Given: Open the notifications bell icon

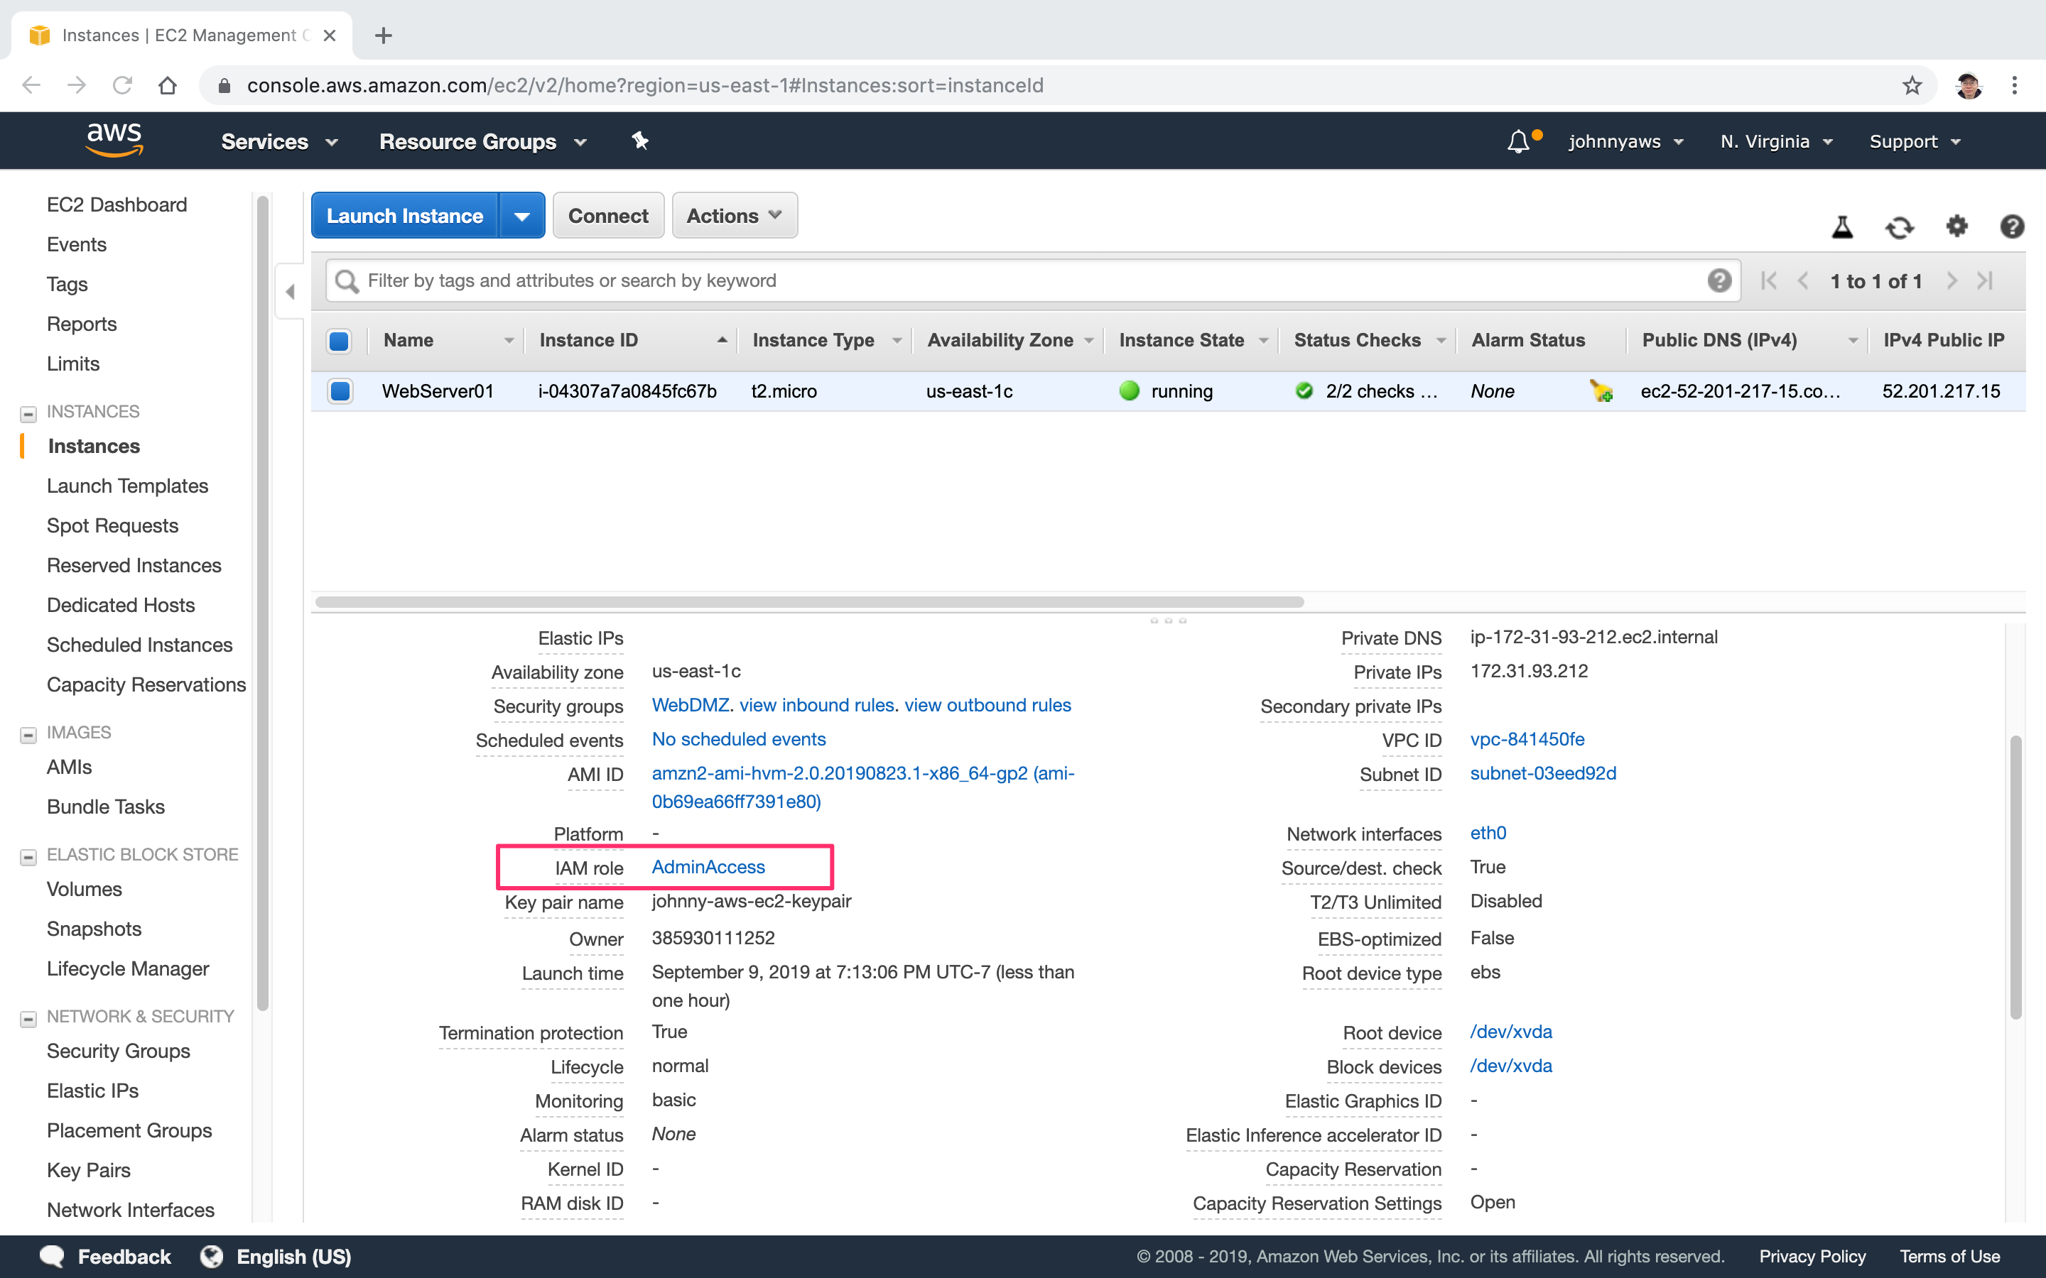Looking at the screenshot, I should pyautogui.click(x=1518, y=142).
